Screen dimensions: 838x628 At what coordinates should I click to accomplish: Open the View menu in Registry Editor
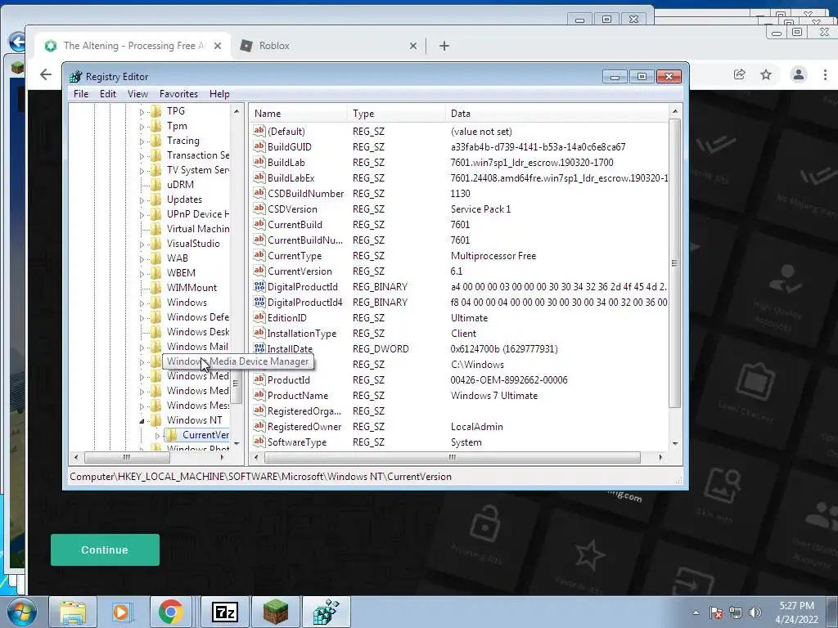pos(137,93)
